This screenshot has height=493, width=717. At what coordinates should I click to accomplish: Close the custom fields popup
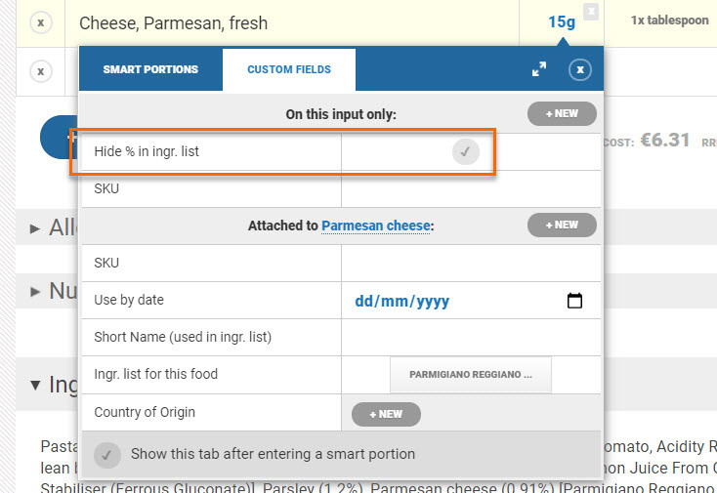coord(580,69)
